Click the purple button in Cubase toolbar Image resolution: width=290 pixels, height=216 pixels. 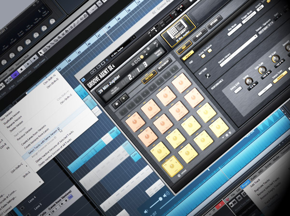[x=14, y=75]
